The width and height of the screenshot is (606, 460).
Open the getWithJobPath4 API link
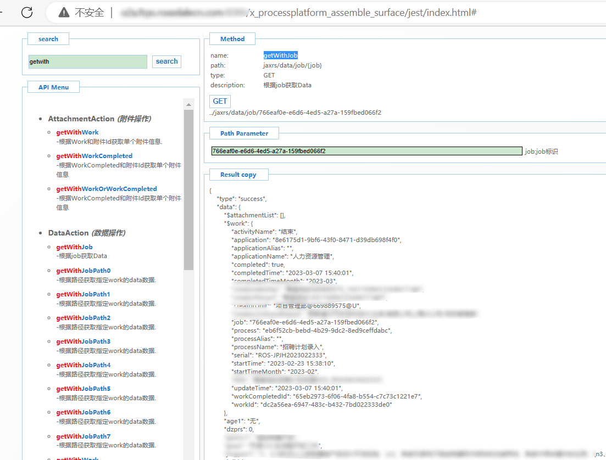tap(83, 364)
